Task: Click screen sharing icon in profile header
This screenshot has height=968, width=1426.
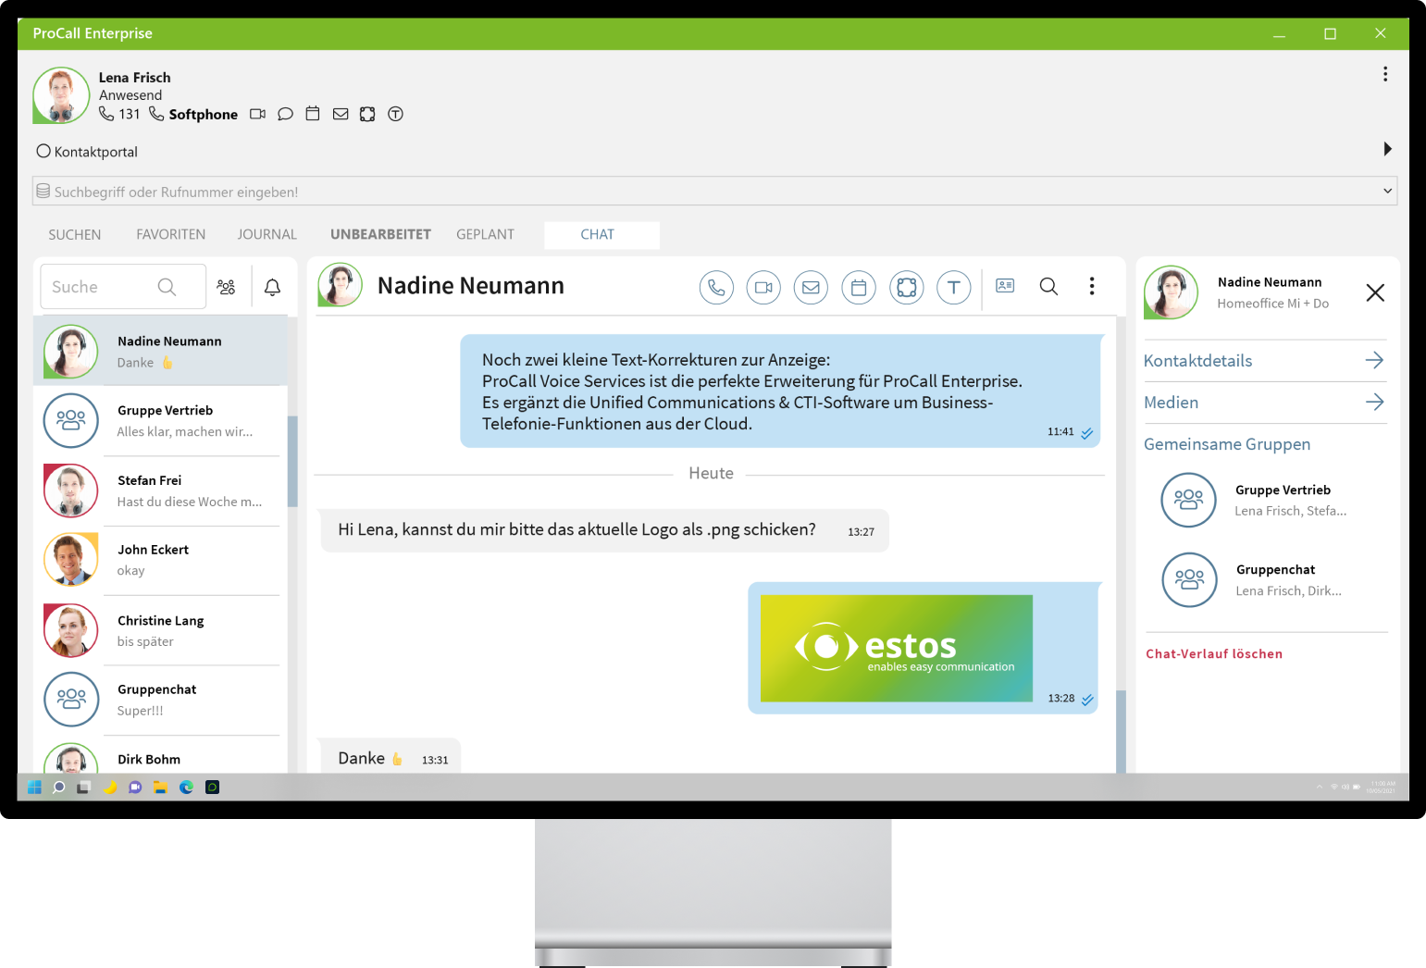Action: coord(367,114)
